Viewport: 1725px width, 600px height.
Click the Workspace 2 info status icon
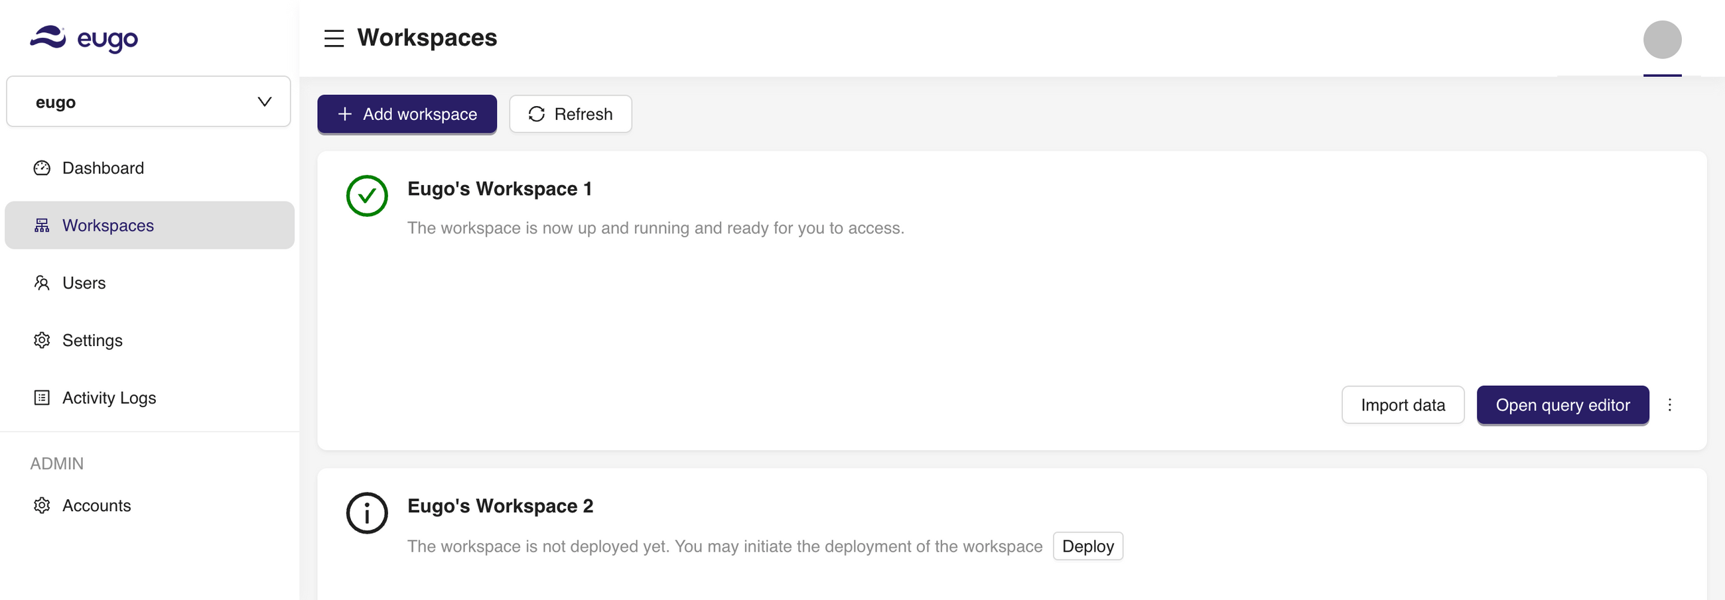click(366, 513)
